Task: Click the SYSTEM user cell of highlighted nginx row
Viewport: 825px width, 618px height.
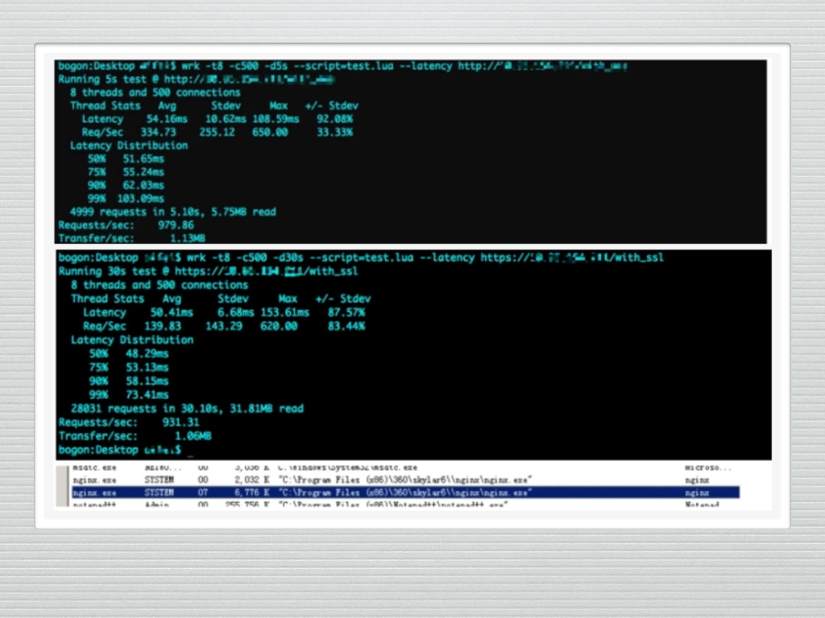Action: [159, 492]
